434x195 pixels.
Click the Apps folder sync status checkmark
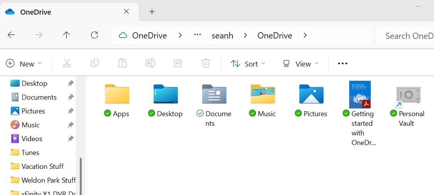[108, 113]
